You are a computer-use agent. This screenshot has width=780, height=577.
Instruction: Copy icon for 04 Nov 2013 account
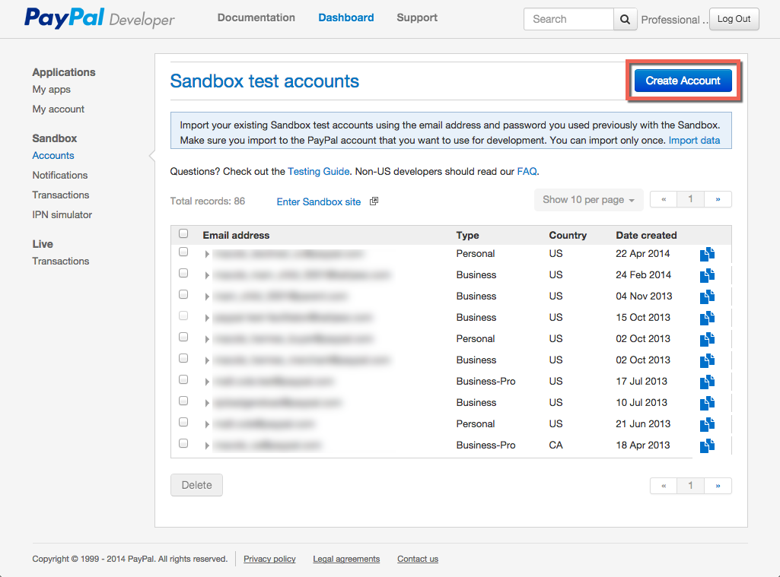(707, 296)
